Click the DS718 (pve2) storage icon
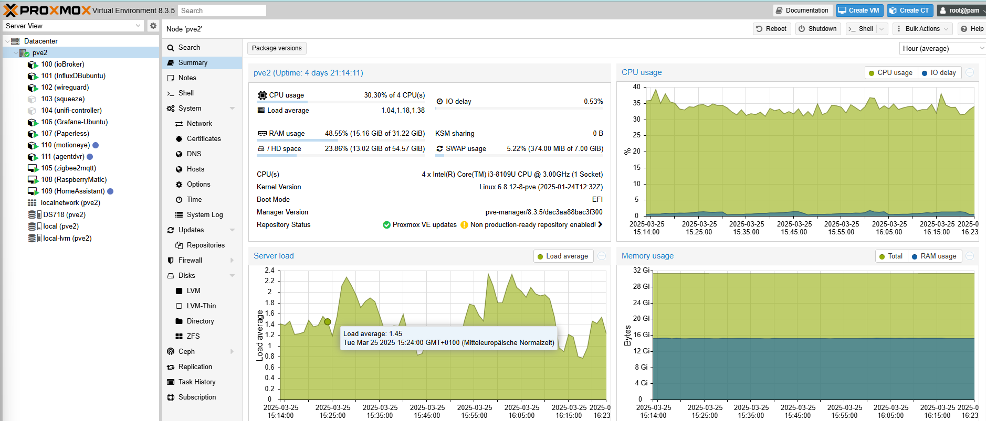Image resolution: width=986 pixels, height=421 pixels. (x=35, y=214)
